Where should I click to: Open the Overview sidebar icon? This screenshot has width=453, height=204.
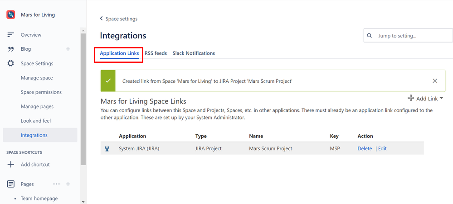point(11,35)
